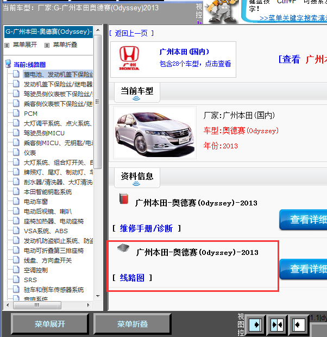This screenshot has height=337, width=327.
Task: Open SRS entry in the tree
Action: pyautogui.click(x=30, y=280)
